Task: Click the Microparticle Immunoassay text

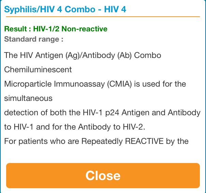Action: point(54,84)
